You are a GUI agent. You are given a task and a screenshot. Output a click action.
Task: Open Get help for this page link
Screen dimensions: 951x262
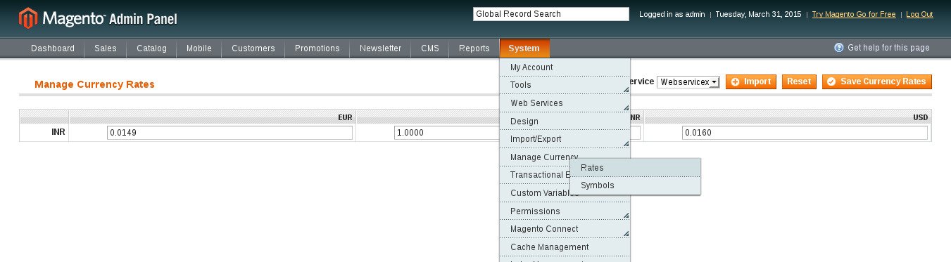pyautogui.click(x=888, y=48)
